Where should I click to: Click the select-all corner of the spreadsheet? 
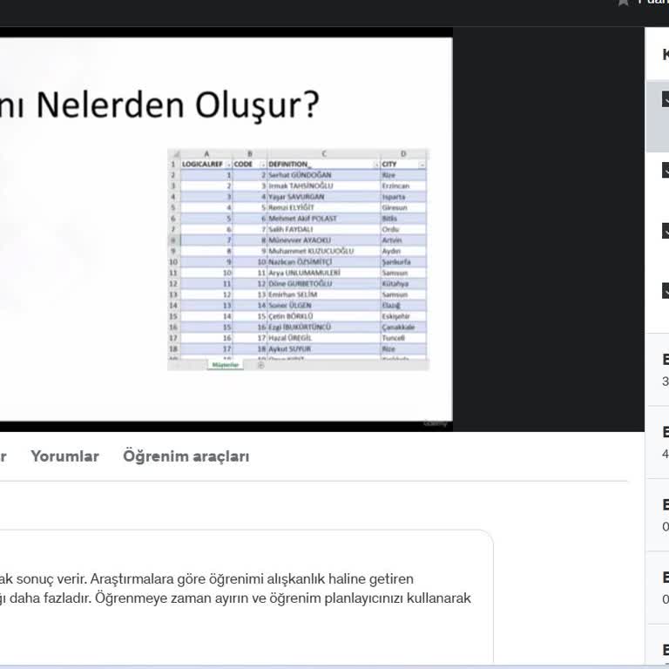(174, 153)
